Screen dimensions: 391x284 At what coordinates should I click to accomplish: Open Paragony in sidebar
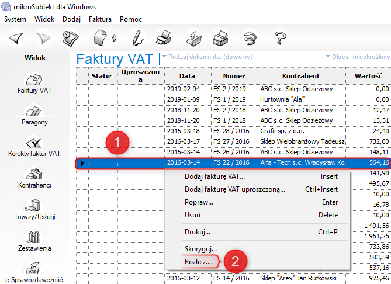tap(34, 116)
